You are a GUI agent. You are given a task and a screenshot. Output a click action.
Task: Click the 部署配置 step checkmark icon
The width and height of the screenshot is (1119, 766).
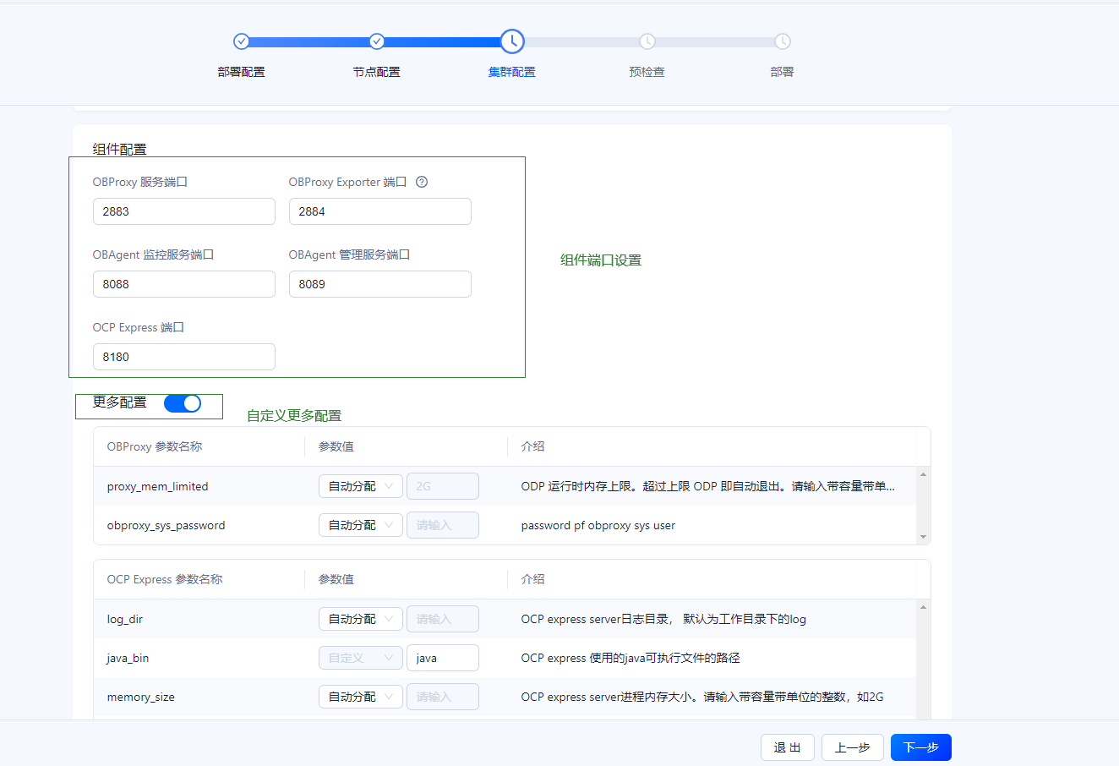pyautogui.click(x=242, y=41)
